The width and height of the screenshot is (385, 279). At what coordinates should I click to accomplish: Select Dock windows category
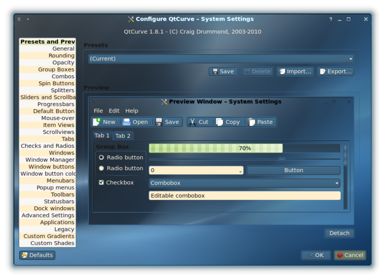[47, 209]
